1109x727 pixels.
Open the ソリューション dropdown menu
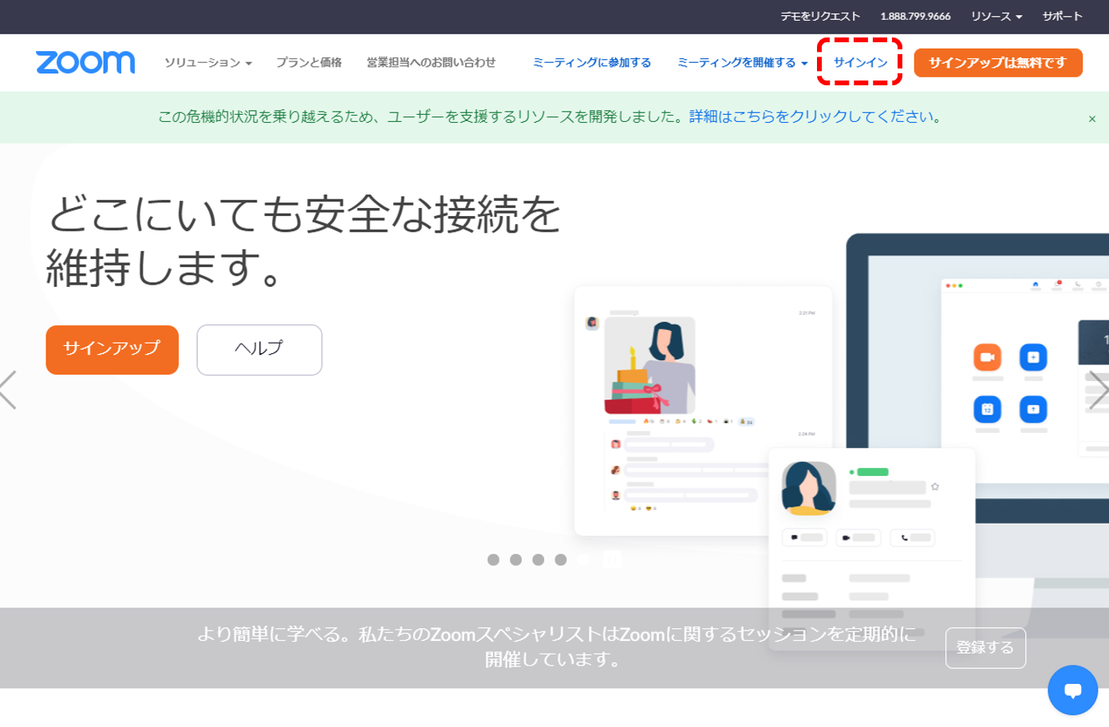[208, 62]
